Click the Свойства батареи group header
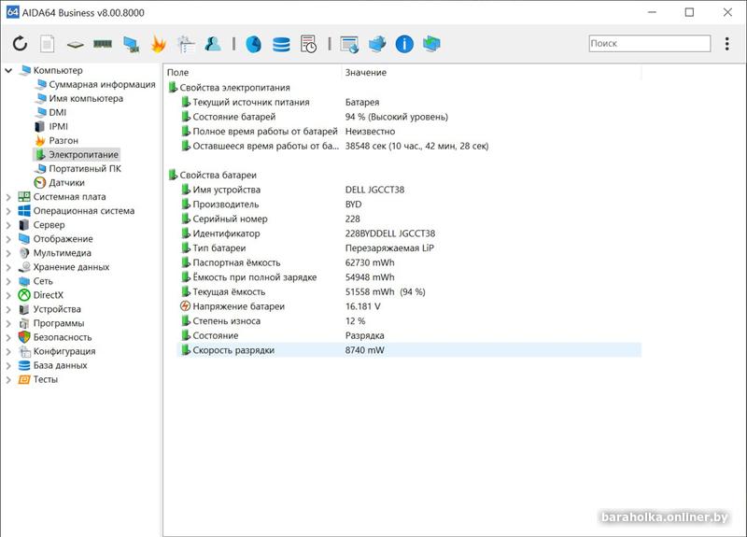 pos(218,176)
